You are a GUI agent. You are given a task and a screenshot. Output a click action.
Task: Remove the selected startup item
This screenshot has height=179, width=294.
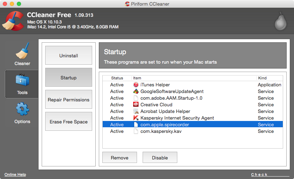[x=119, y=157]
